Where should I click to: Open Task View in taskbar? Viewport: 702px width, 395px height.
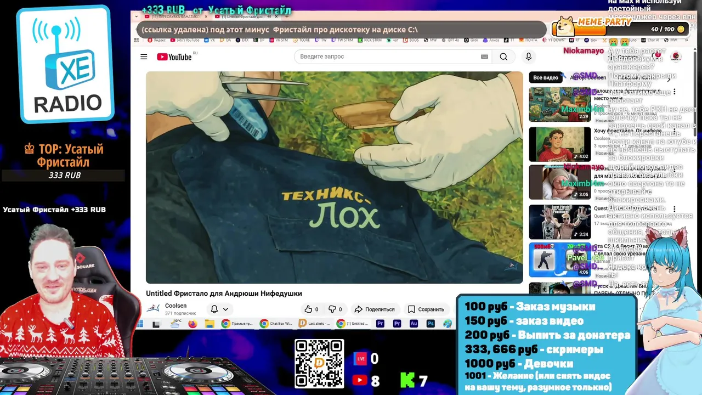tap(156, 324)
